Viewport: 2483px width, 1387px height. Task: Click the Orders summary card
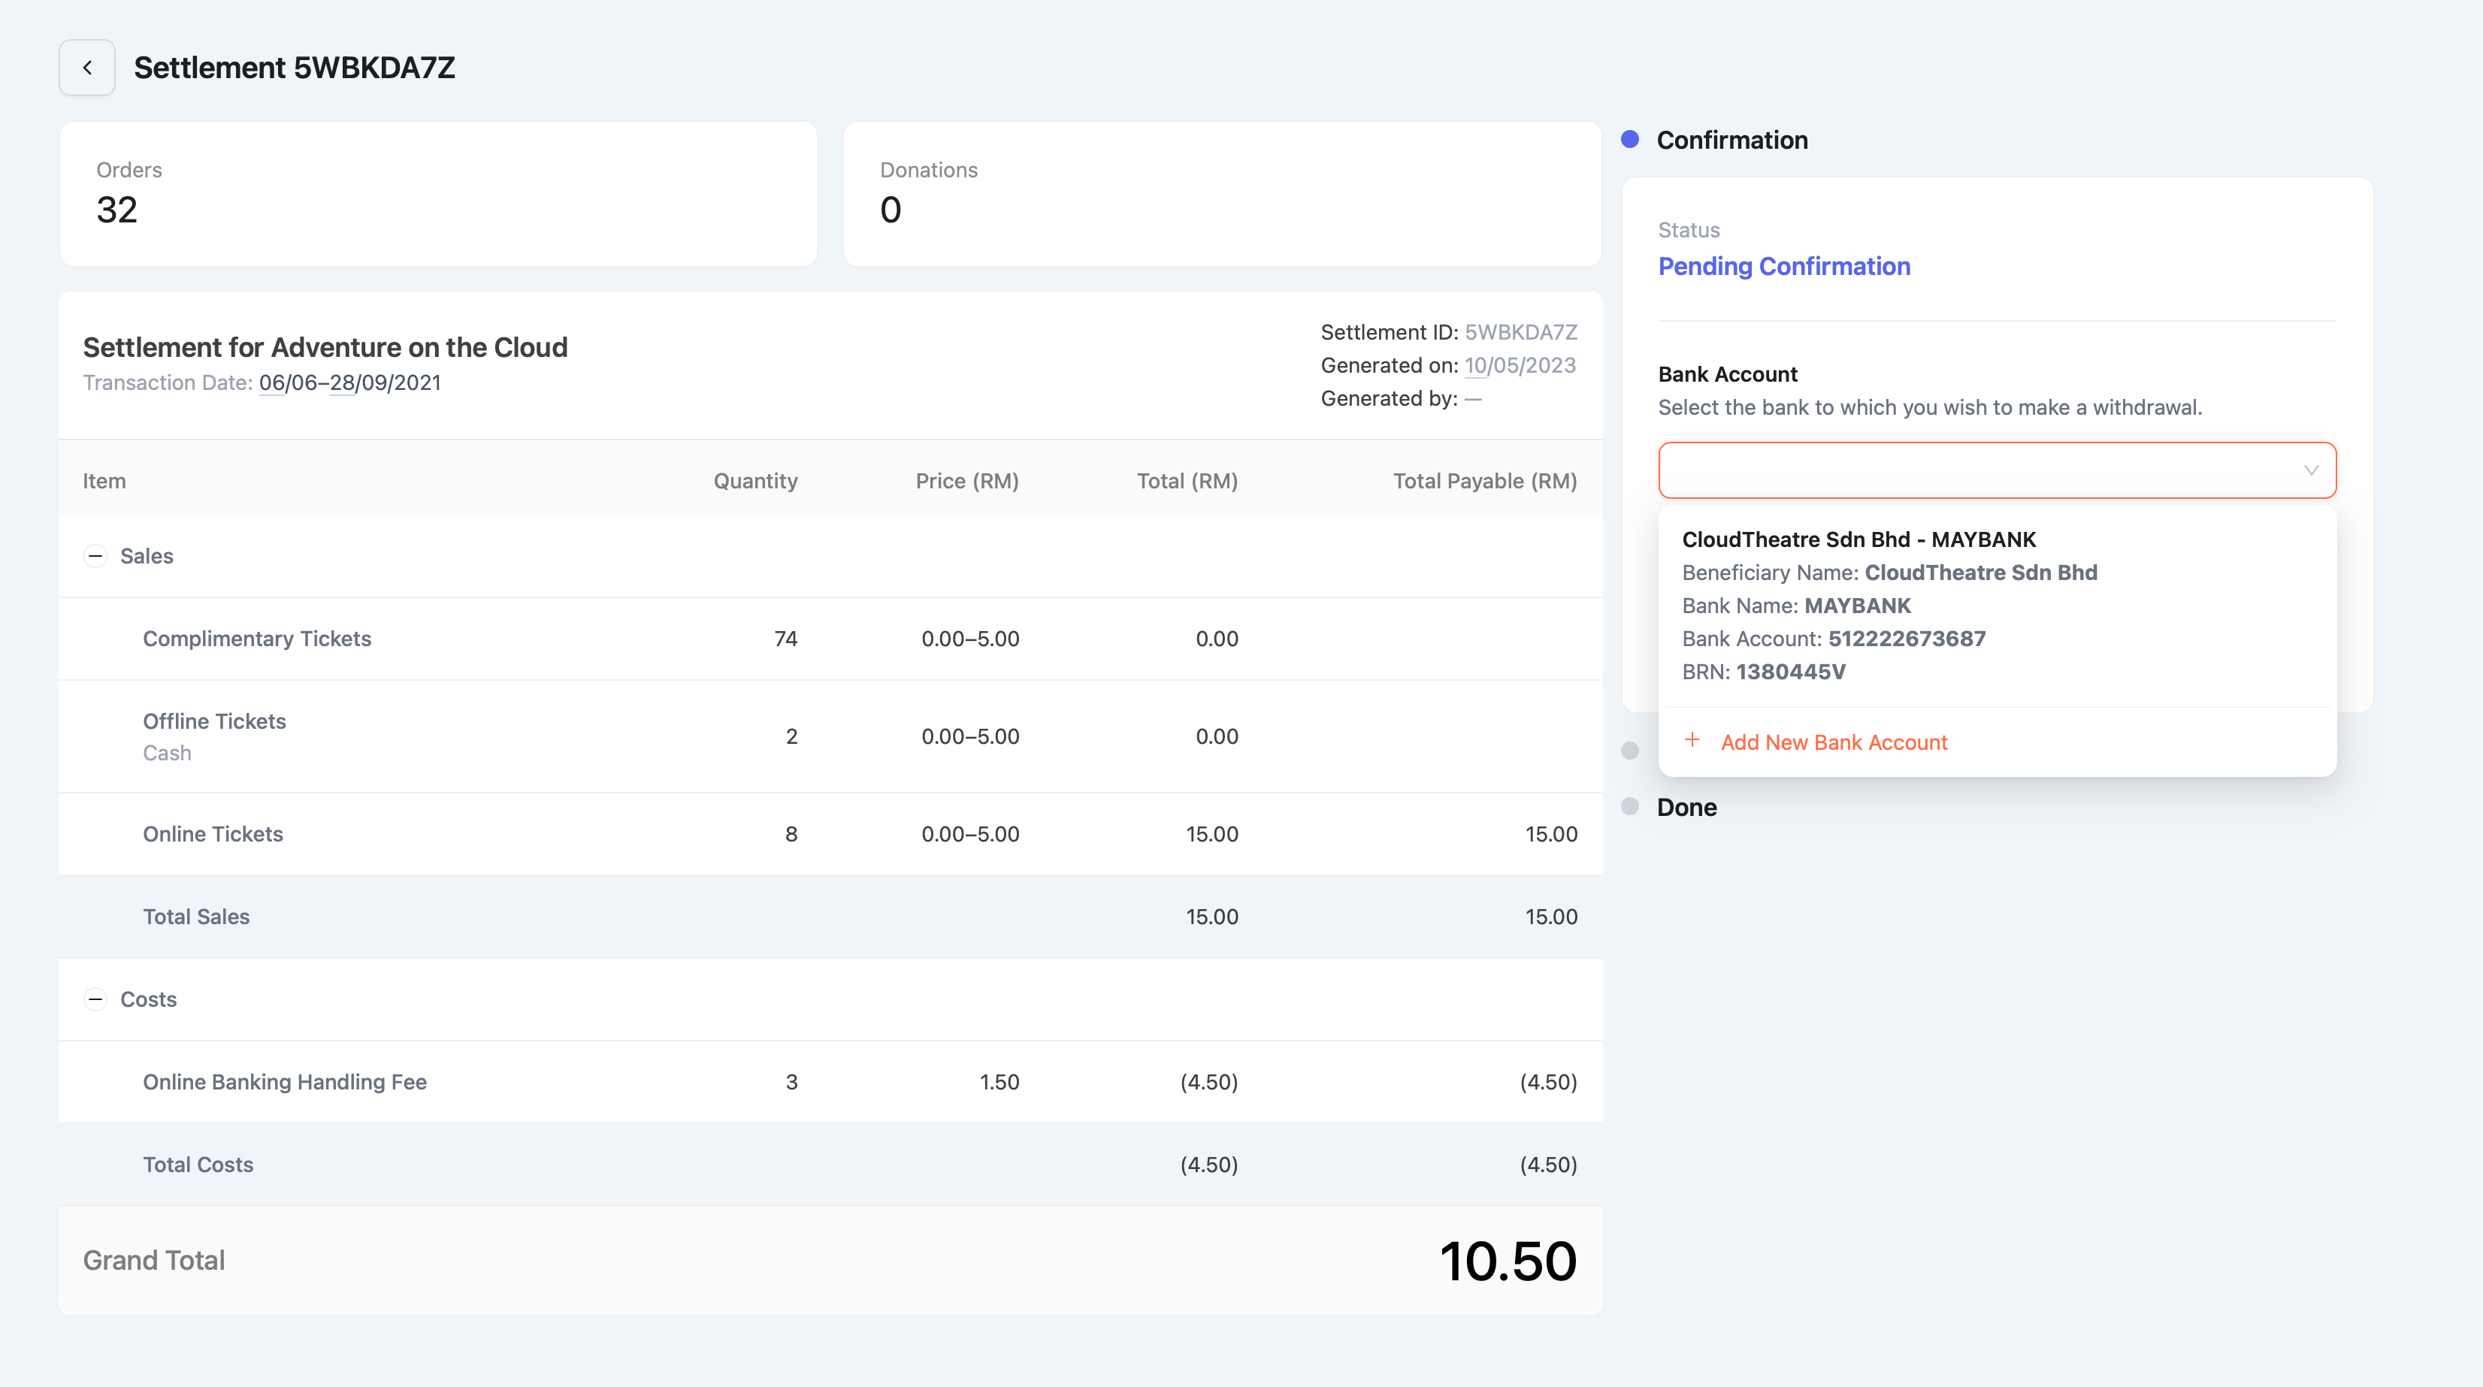[437, 194]
